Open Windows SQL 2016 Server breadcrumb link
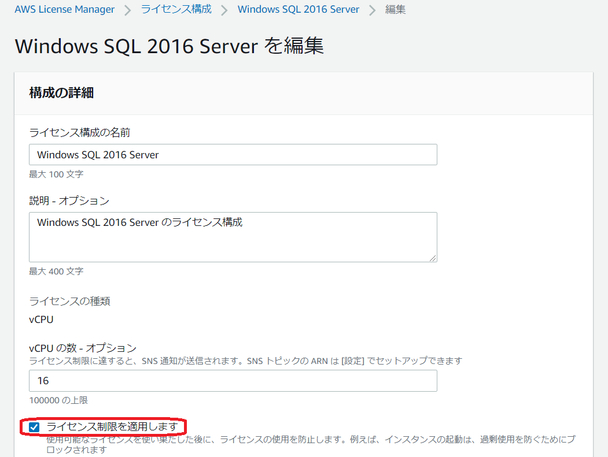 298,9
